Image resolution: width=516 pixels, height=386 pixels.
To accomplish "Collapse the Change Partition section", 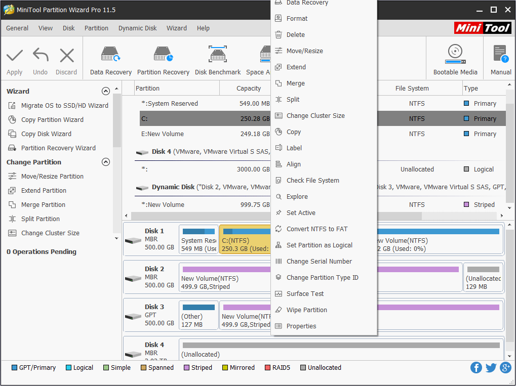I will (x=106, y=162).
